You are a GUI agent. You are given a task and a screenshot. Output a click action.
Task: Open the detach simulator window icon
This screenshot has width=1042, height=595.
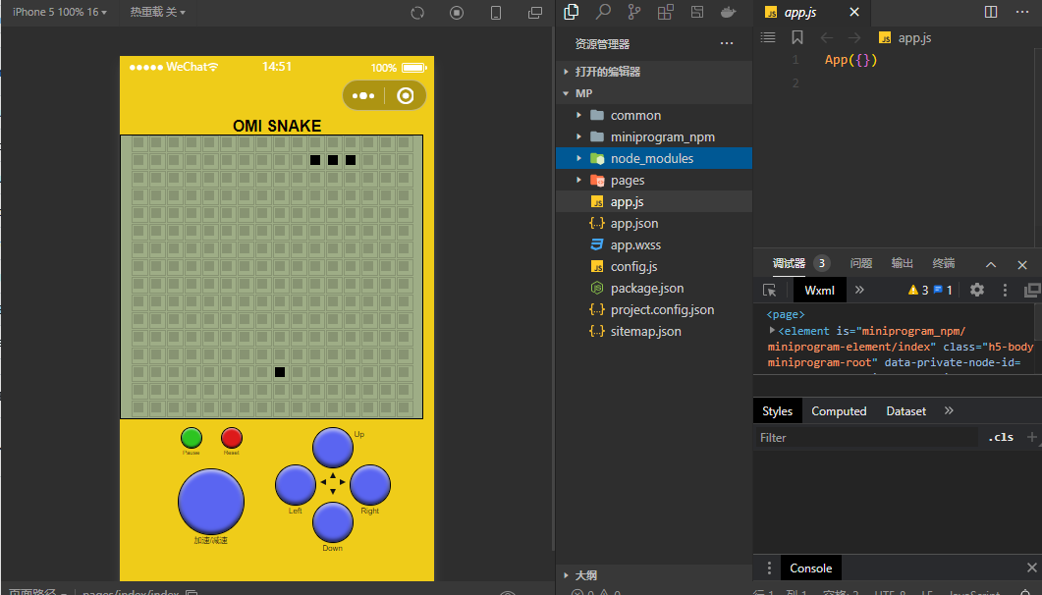(x=535, y=13)
